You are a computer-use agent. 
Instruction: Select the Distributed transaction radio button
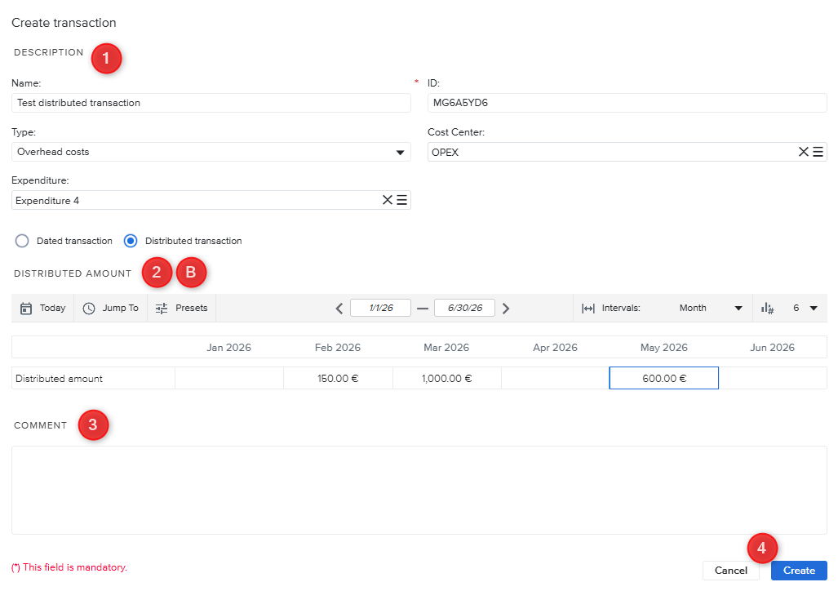(x=131, y=241)
